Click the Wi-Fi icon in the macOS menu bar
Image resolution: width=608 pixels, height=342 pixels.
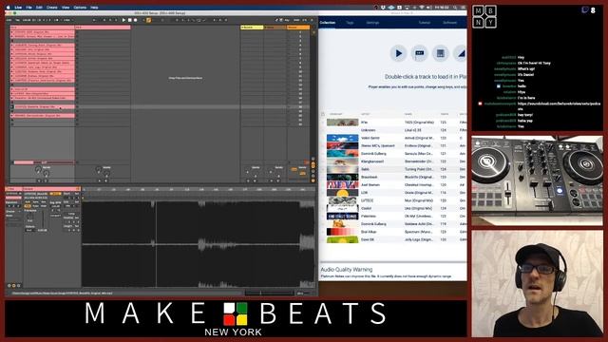pyautogui.click(x=422, y=8)
